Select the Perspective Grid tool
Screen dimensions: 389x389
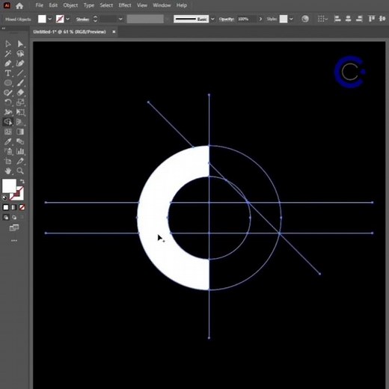(x=20, y=122)
